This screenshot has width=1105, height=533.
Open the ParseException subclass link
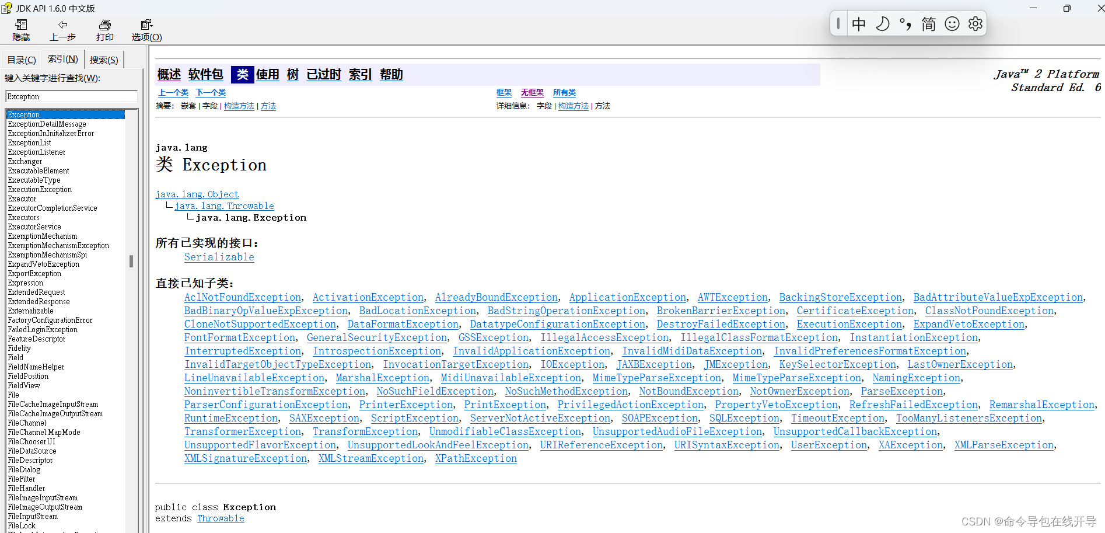coord(902,391)
